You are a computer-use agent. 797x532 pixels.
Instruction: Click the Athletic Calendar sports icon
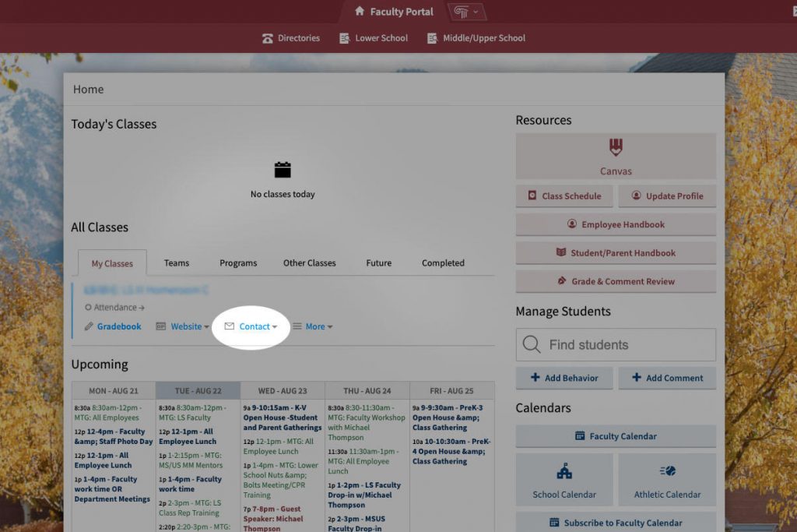pos(667,471)
